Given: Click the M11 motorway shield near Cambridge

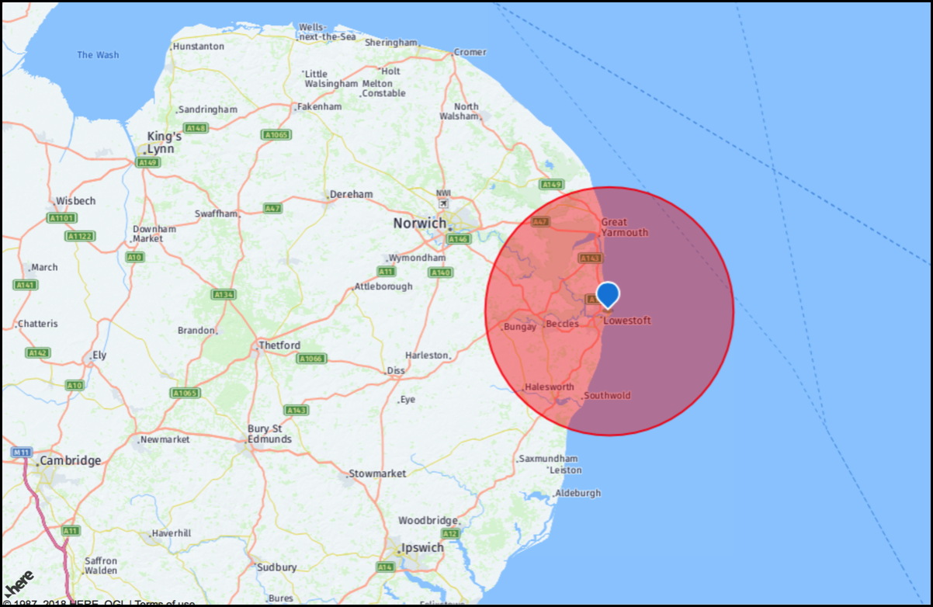Looking at the screenshot, I should (x=21, y=451).
